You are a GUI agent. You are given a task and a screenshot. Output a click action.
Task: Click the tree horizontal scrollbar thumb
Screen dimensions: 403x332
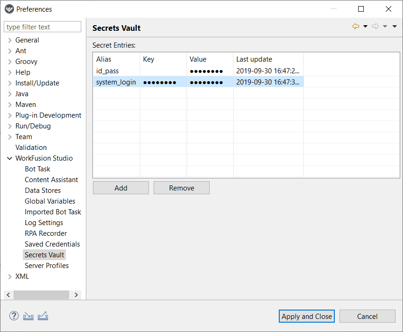[x=41, y=295]
